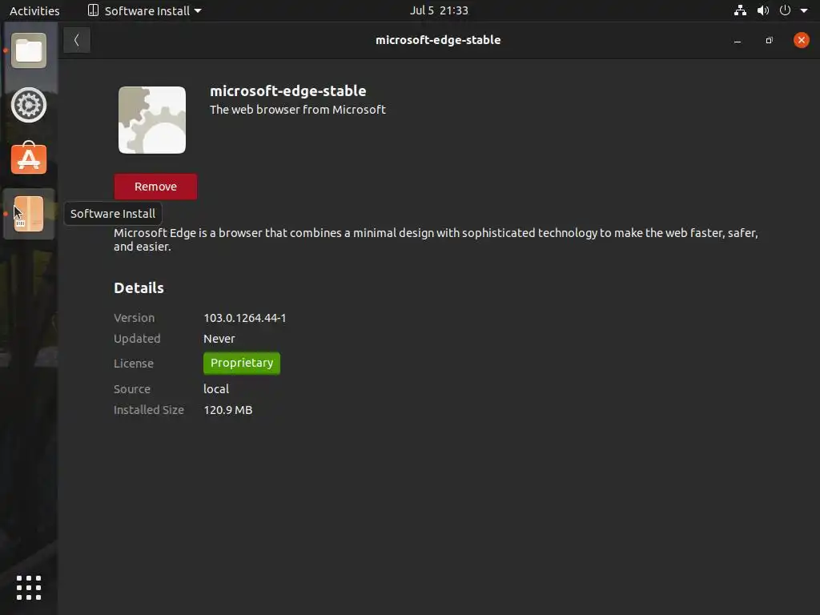
Task: Close the microsoft-edge-stable window
Action: tap(801, 40)
